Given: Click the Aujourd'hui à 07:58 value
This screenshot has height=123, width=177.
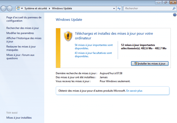Looking at the screenshot, I should tap(111, 73).
